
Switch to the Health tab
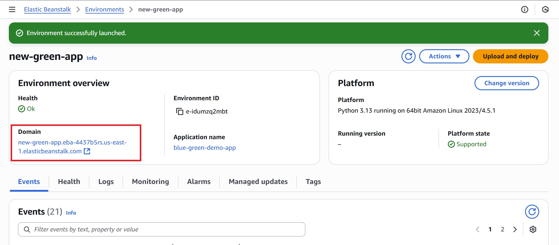69,182
